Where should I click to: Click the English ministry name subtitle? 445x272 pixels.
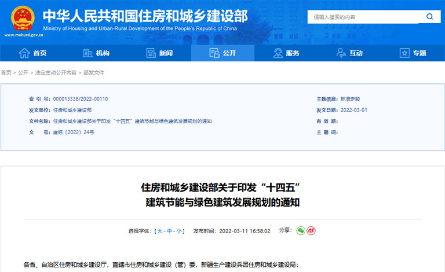140,28
